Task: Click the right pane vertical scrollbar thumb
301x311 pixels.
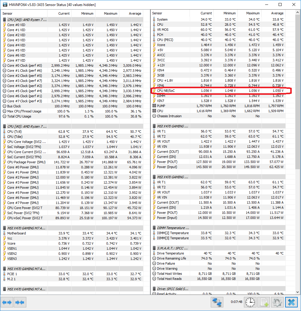Action: point(297,92)
